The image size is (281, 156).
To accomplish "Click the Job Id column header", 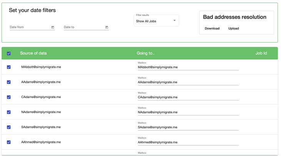I will pyautogui.click(x=261, y=53).
